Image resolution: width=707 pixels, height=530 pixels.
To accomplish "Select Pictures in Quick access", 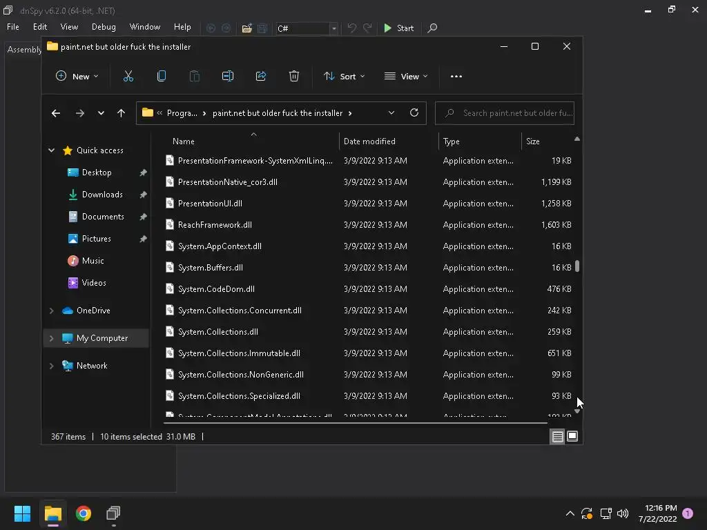I will pyautogui.click(x=96, y=239).
